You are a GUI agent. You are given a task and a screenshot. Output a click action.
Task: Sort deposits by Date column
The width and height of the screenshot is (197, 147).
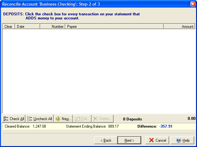click(x=28, y=27)
